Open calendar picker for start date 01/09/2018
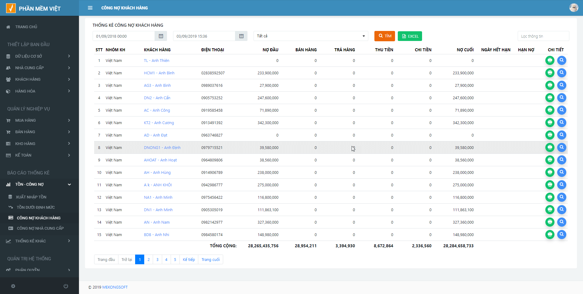The height and width of the screenshot is (294, 583). [161, 36]
